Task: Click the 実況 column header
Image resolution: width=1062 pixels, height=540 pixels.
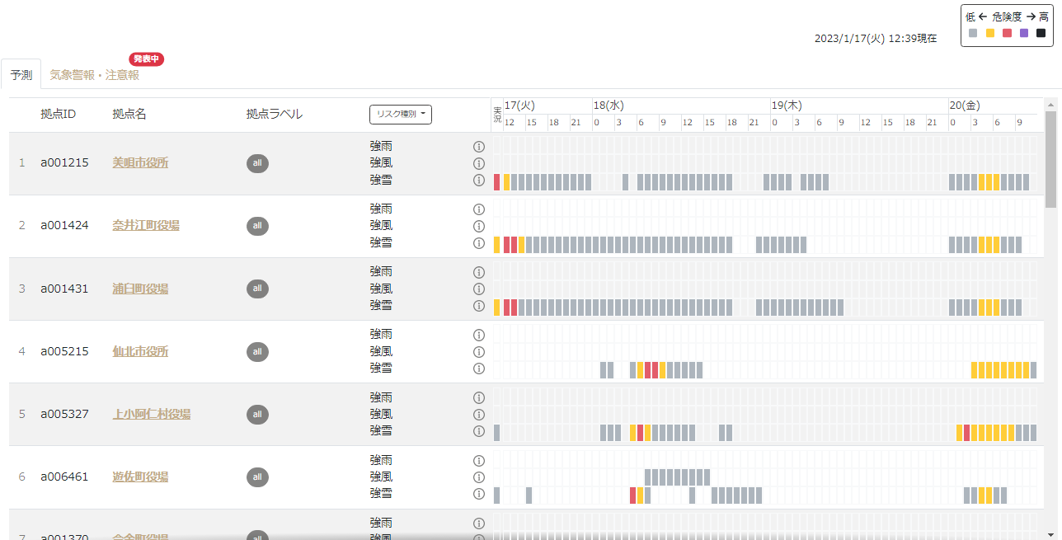Action: point(497,115)
